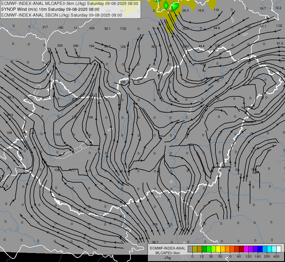Screen dimensions: 285x262
Task: Click the map value '183'
Action: point(58,134)
